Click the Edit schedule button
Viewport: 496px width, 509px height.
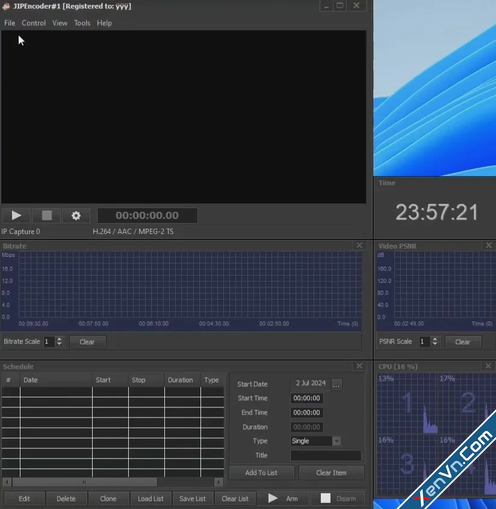[24, 499]
